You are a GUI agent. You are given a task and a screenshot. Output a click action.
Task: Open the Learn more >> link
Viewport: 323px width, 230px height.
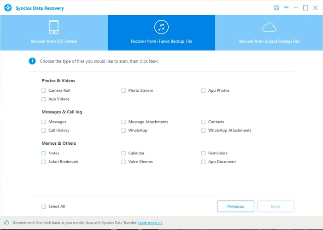coord(150,223)
